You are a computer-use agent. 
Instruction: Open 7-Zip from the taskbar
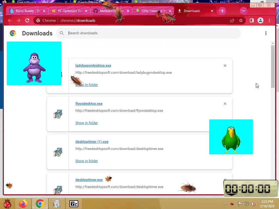click(x=74, y=204)
